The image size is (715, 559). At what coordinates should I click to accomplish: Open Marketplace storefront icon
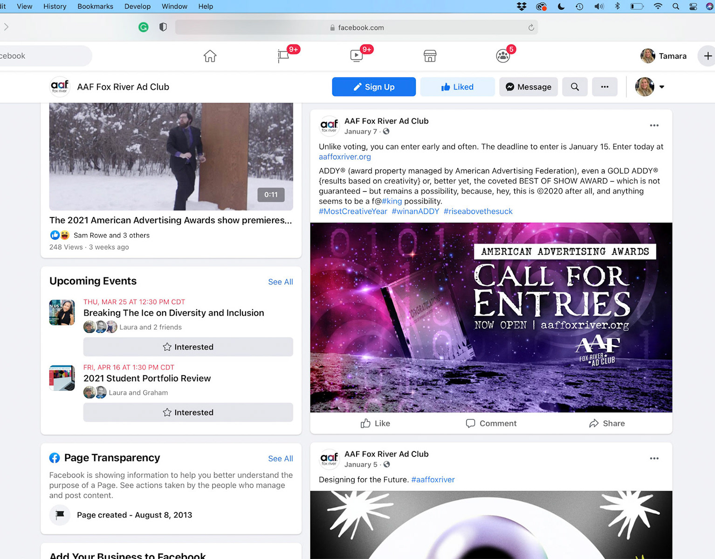(430, 56)
